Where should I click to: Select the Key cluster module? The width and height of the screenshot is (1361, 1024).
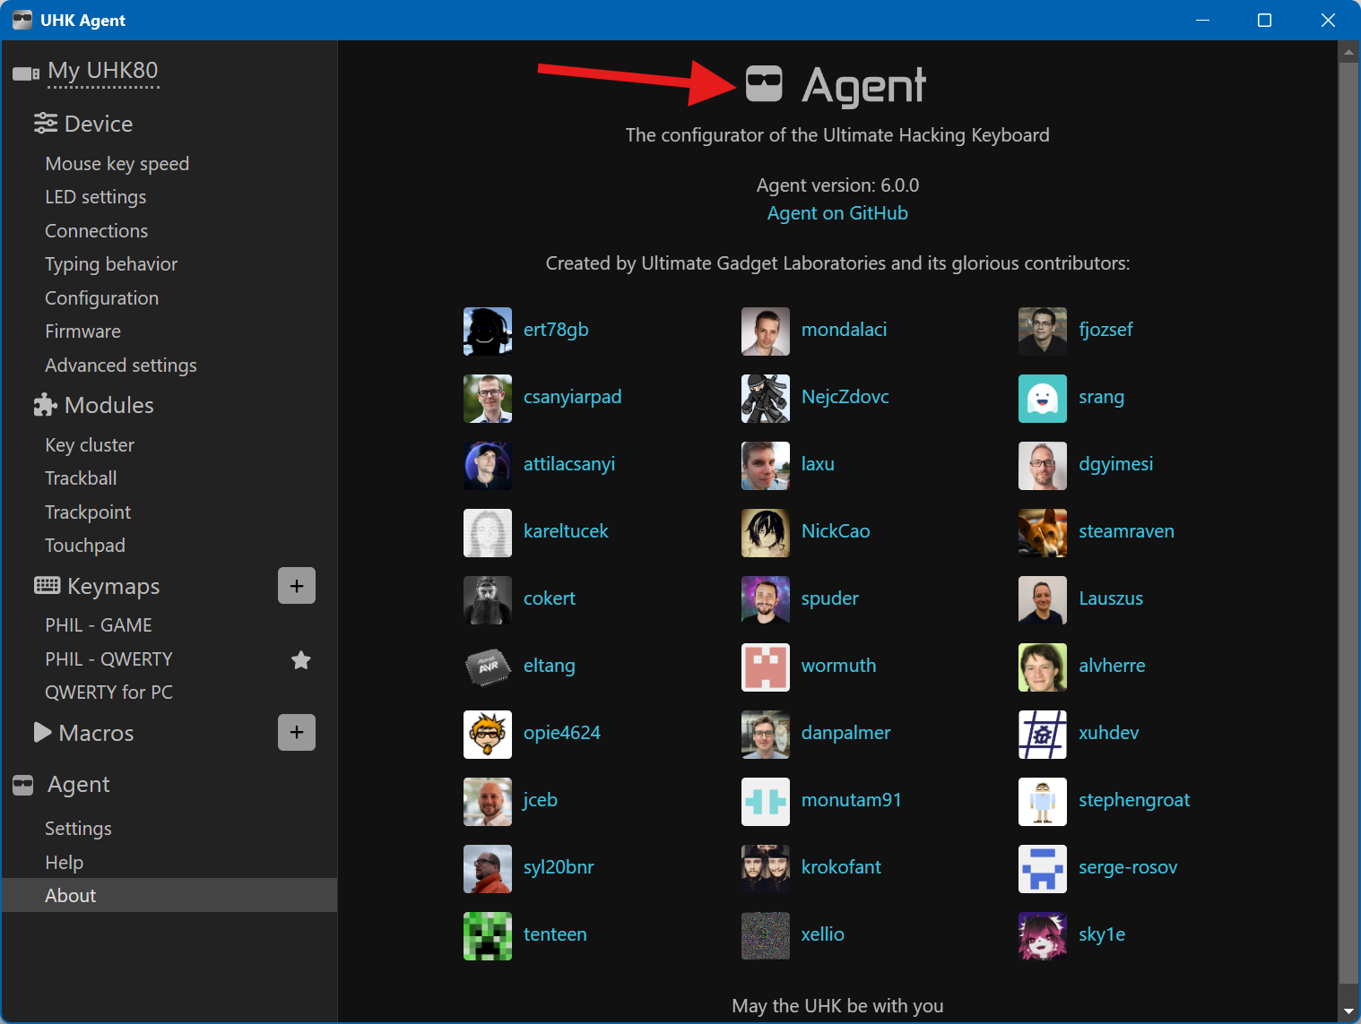point(90,445)
